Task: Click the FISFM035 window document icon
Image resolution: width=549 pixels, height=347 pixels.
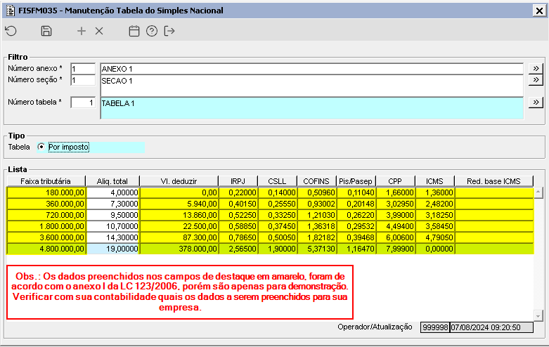Action: [10, 11]
